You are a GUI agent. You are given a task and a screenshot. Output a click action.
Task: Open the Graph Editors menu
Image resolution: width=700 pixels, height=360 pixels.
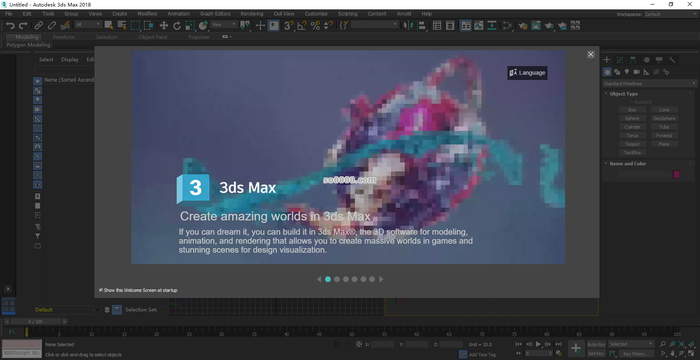click(x=215, y=14)
